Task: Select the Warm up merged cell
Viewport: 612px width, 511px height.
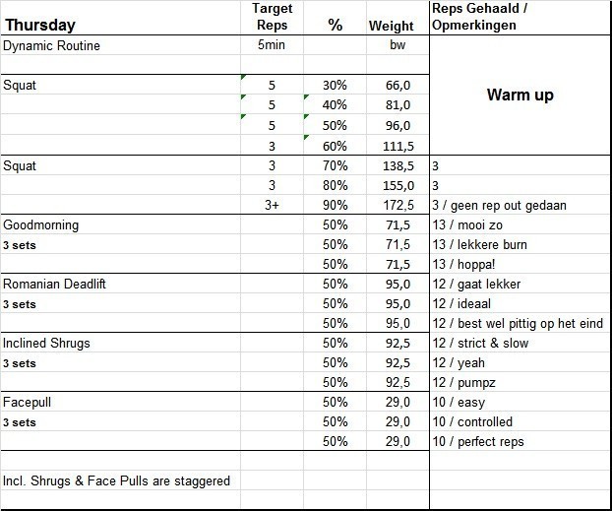Action: (520, 96)
